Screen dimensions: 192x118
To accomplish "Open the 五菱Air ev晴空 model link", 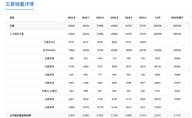I will [49, 91].
